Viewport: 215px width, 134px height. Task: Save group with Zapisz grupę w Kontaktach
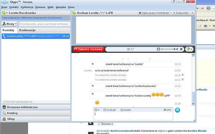coord(154,13)
